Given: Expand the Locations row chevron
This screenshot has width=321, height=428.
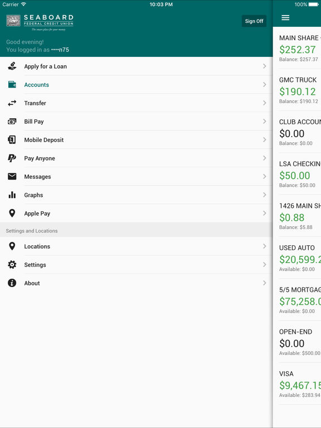Looking at the screenshot, I should pyautogui.click(x=264, y=246).
